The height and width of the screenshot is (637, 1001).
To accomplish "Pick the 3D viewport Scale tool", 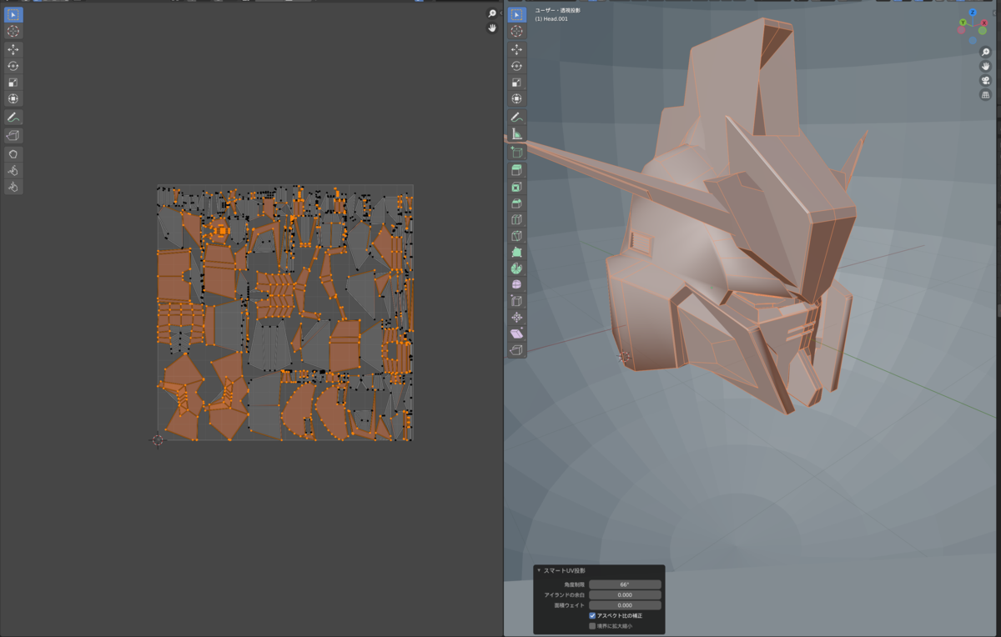I will click(517, 83).
